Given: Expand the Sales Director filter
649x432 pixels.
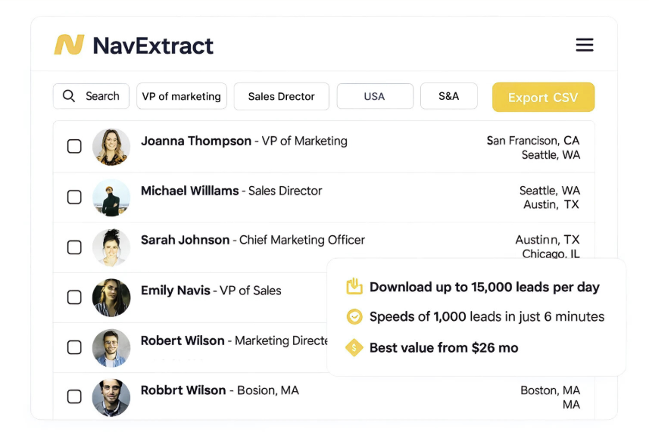Looking at the screenshot, I should tap(281, 96).
